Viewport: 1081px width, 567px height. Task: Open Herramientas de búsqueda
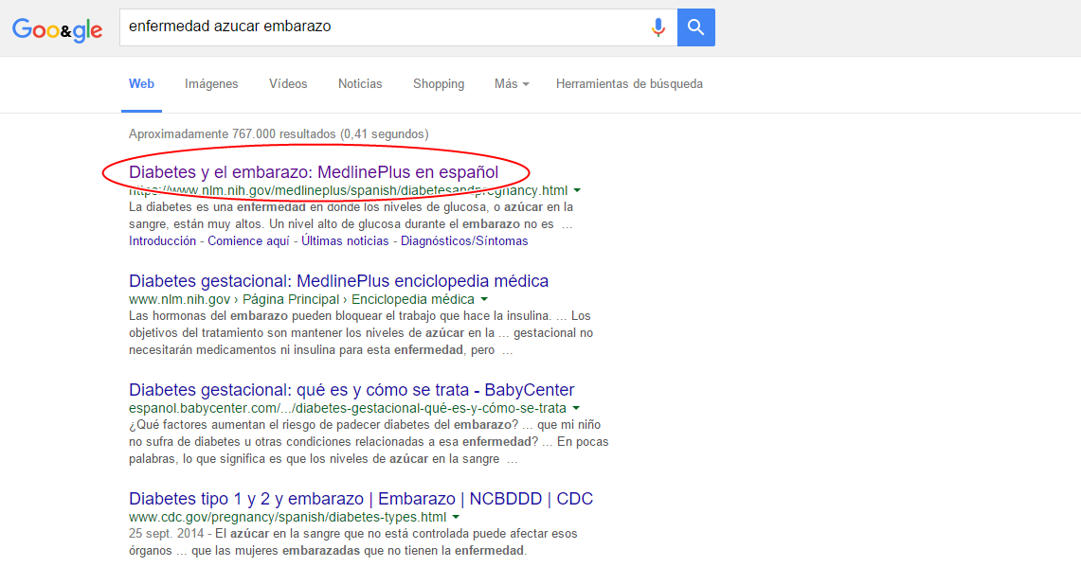(x=629, y=84)
